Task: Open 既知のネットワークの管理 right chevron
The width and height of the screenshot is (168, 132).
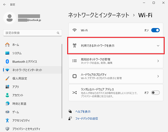Action: point(158,61)
